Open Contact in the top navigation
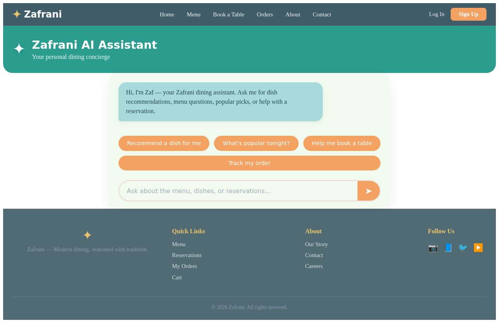Image resolution: width=499 pixels, height=323 pixels. pos(322,14)
